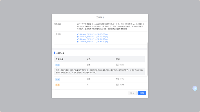Click paperclip icon beside the 18-51-30 attachment
The width and height of the screenshot is (200, 112).
point(78,42)
